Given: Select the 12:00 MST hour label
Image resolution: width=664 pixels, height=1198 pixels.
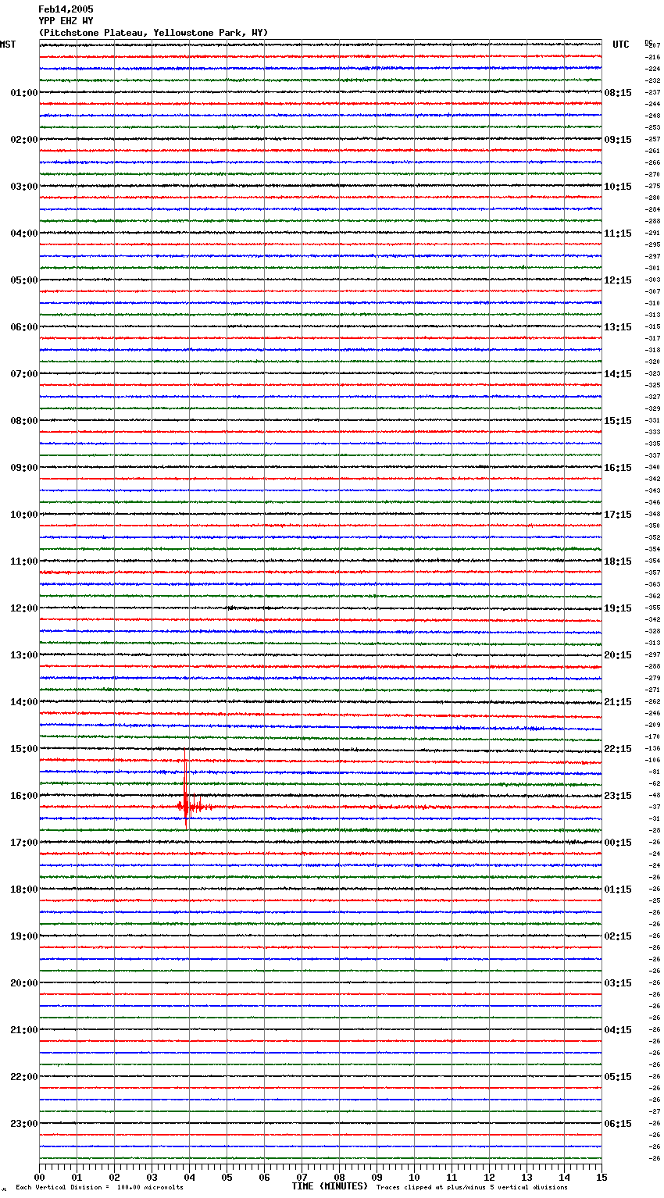Looking at the screenshot, I should [x=24, y=608].
